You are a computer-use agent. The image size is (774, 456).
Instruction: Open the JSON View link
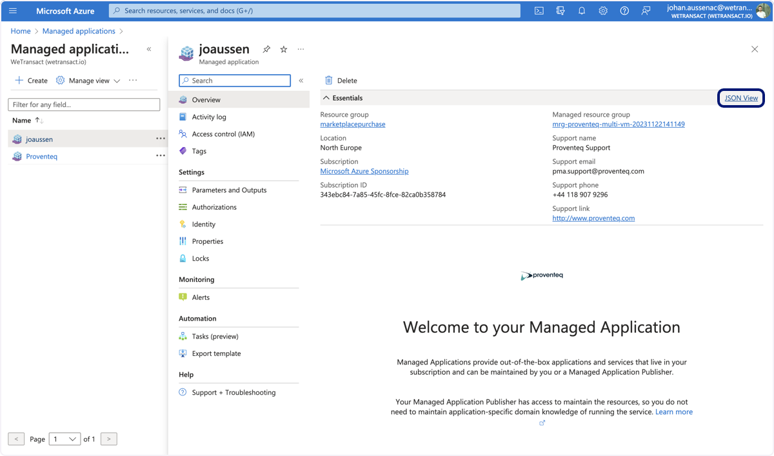click(x=741, y=98)
